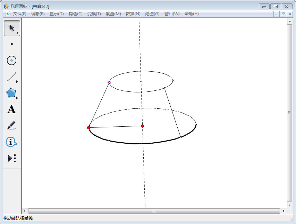Click the vertical scrollbar thumb
Viewport: 296px width, 224px height.
tap(289, 113)
